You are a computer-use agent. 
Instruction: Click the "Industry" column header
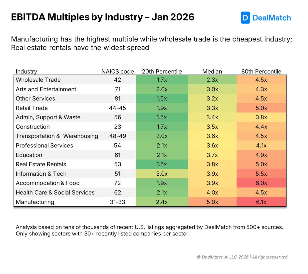[26, 71]
